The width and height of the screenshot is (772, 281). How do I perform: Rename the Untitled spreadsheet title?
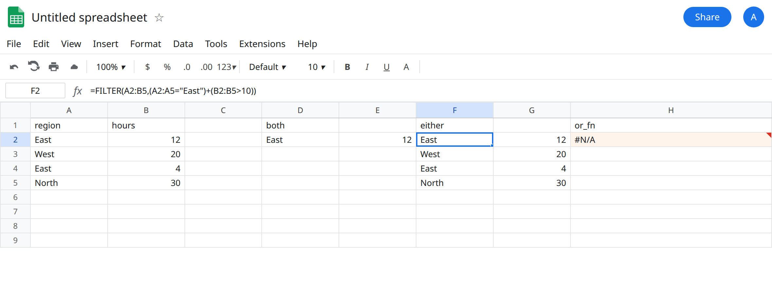coord(89,17)
